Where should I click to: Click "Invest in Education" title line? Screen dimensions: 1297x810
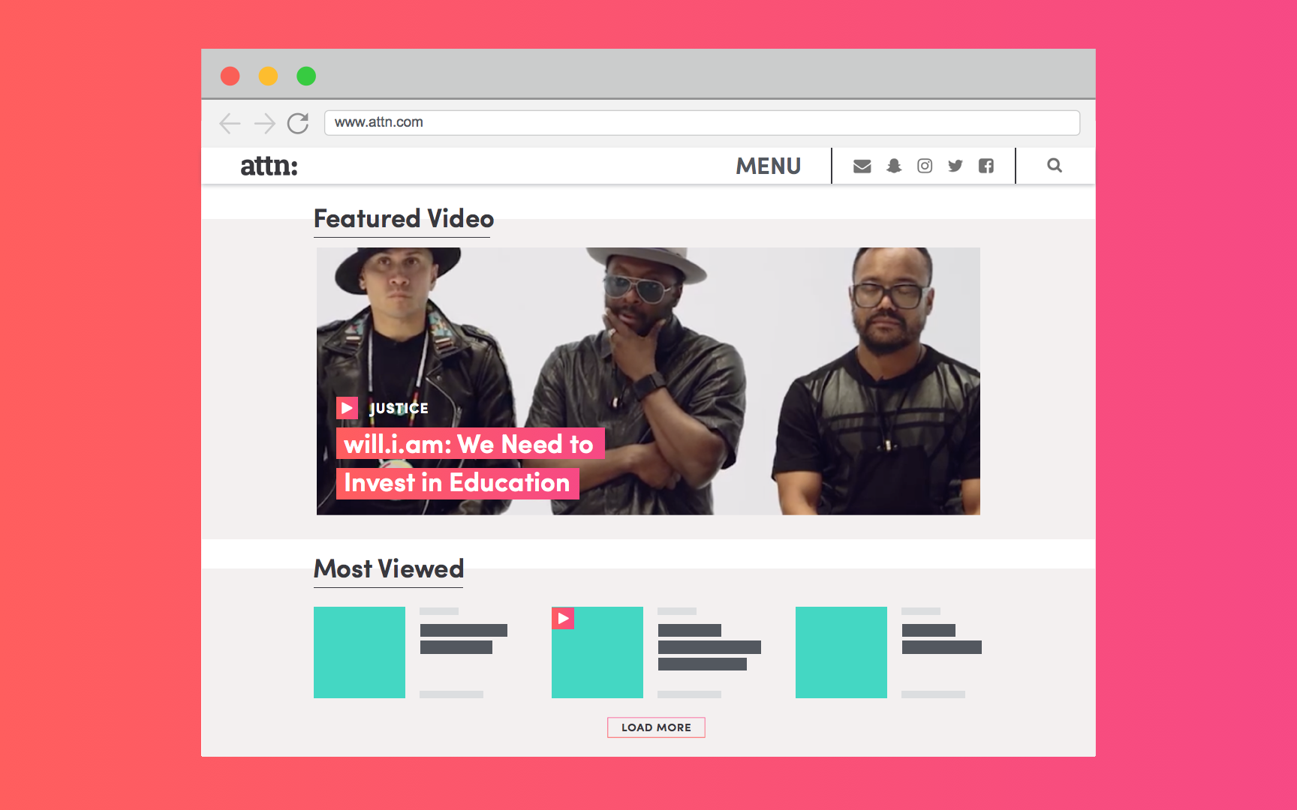pyautogui.click(x=457, y=483)
